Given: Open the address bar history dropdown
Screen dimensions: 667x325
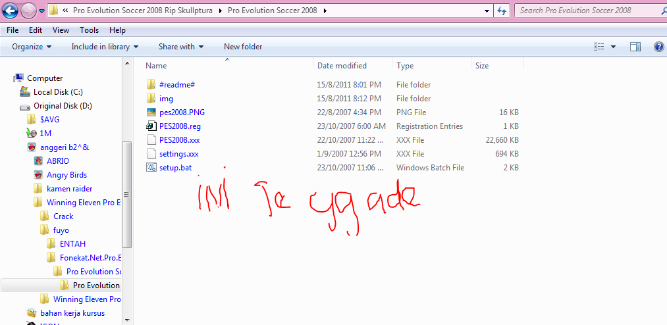Looking at the screenshot, I should 487,11.
